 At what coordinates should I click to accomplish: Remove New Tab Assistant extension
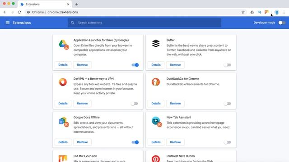click(x=175, y=142)
